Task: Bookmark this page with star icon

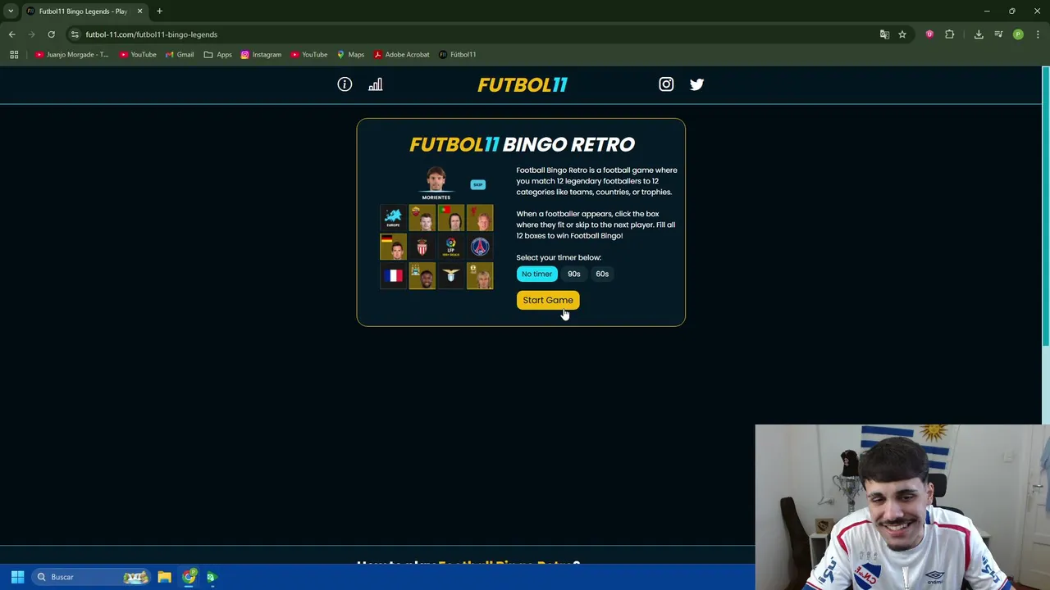Action: (902, 34)
